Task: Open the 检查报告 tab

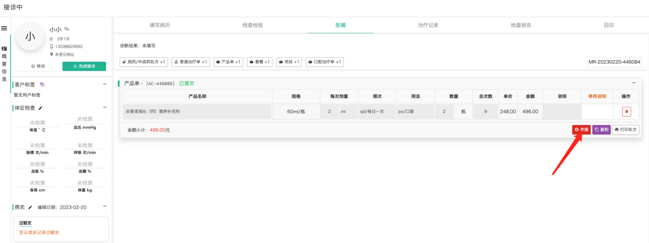Action: [x=521, y=25]
